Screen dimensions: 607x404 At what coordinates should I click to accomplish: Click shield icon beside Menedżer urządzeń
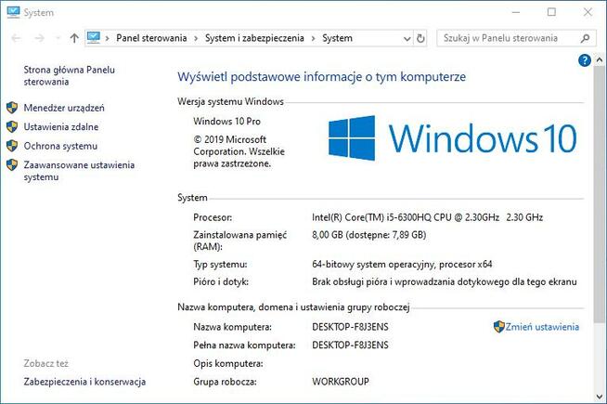click(12, 108)
